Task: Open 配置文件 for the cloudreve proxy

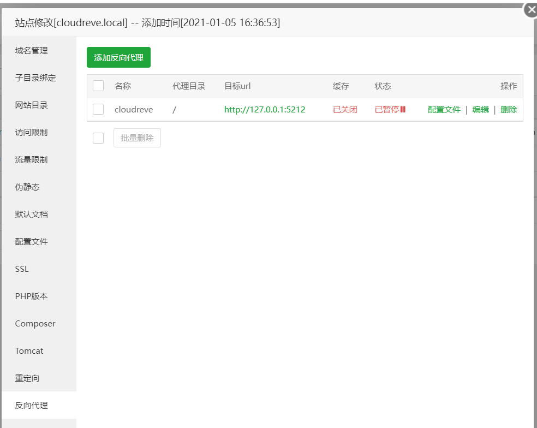Action: coord(444,109)
